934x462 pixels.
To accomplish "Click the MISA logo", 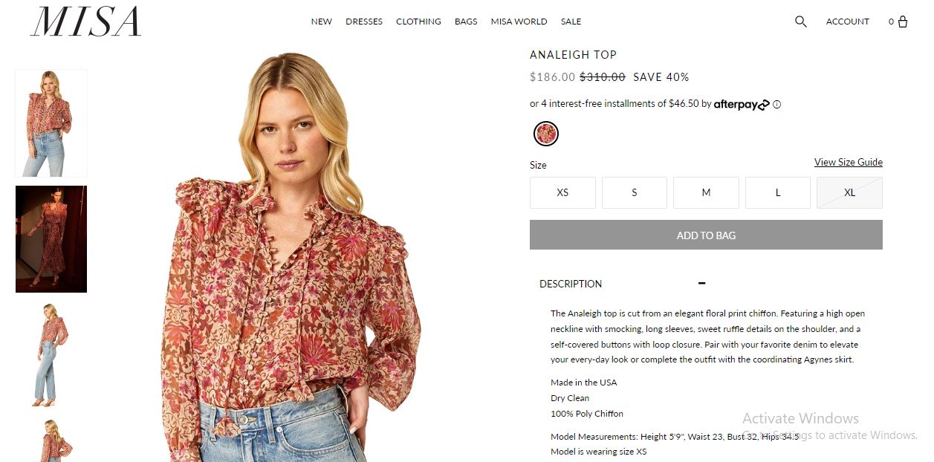I will [x=85, y=22].
